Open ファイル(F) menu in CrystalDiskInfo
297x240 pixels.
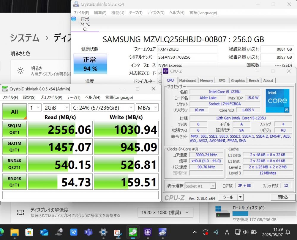81,13
